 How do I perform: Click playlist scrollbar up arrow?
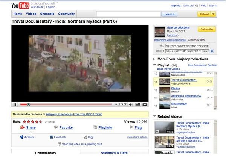pos(215,74)
